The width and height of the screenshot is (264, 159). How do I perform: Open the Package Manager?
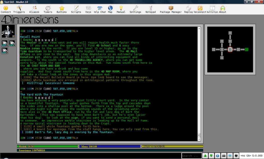(171, 10)
